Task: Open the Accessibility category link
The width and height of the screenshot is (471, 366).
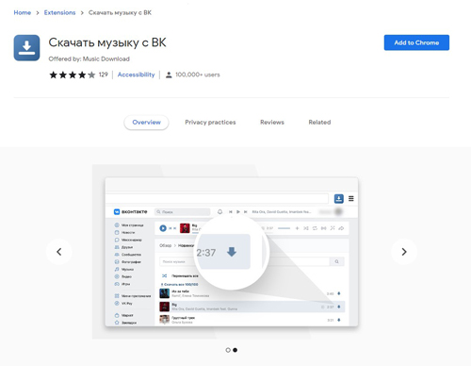Action: tap(136, 75)
